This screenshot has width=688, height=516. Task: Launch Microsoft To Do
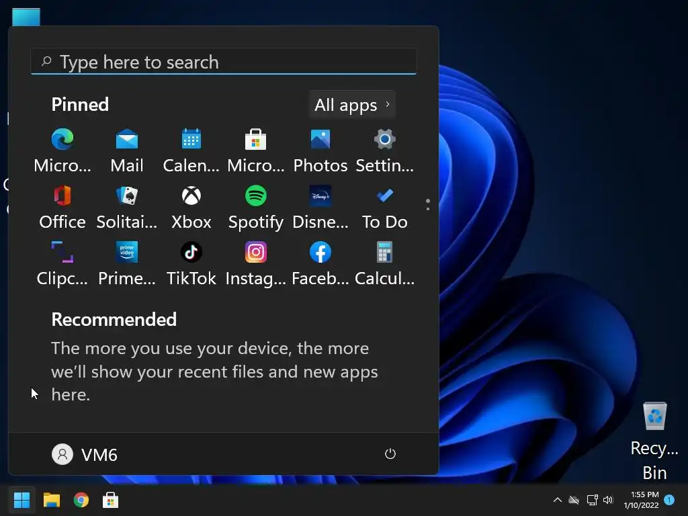[x=385, y=207]
